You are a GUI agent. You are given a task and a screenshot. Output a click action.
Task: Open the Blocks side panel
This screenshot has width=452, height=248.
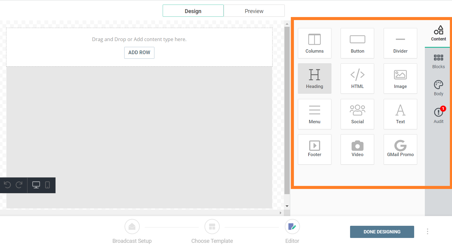point(438,61)
